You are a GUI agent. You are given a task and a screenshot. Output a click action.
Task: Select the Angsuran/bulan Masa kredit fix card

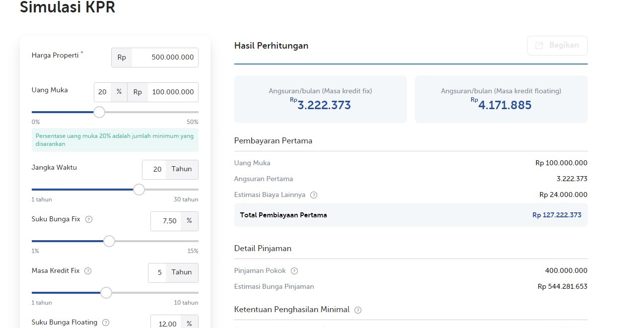coord(320,99)
